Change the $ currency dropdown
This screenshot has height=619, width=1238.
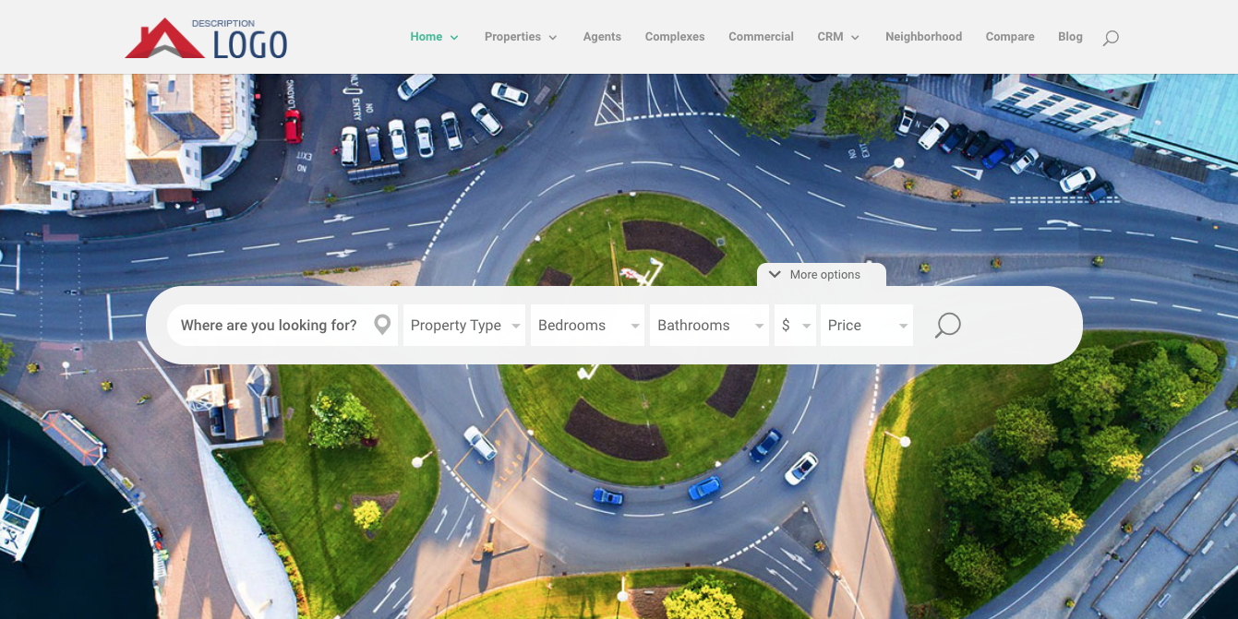[795, 325]
